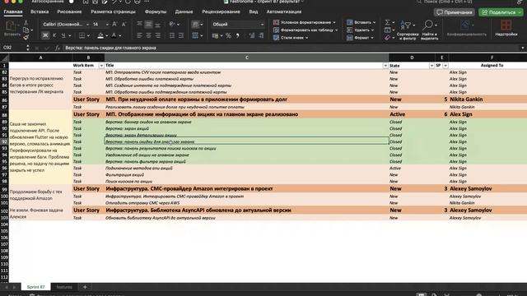Open Title column filter dropdown
The height and width of the screenshot is (296, 527).
click(x=385, y=66)
